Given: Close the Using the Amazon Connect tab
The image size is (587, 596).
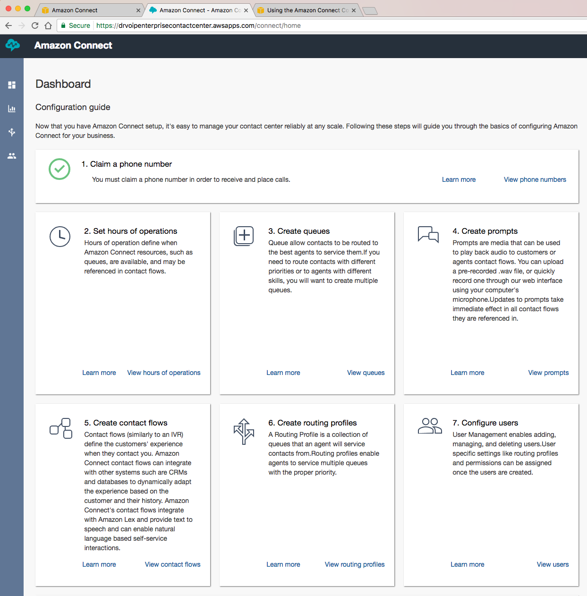Looking at the screenshot, I should [x=354, y=10].
